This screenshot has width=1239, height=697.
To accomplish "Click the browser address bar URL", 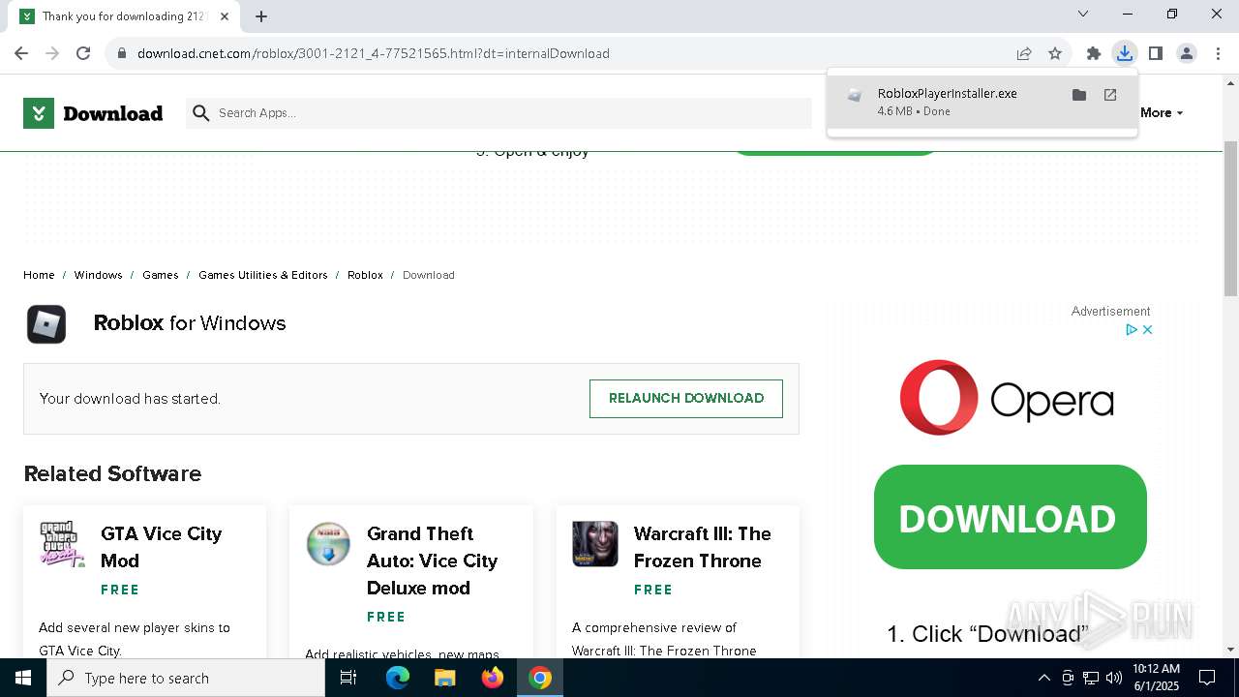I will pos(374,53).
